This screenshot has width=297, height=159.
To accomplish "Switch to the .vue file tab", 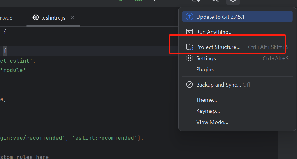I will click(x=6, y=18).
